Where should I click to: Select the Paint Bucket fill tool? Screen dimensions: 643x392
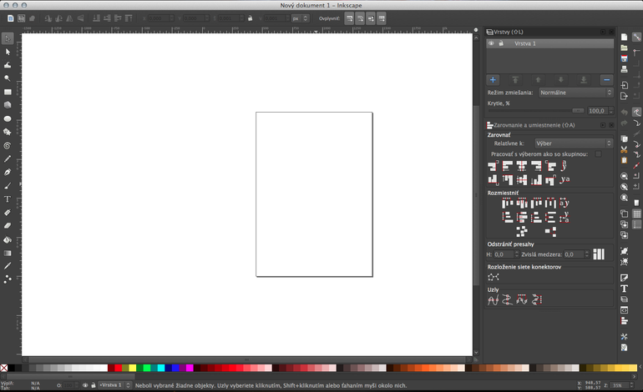(8, 239)
